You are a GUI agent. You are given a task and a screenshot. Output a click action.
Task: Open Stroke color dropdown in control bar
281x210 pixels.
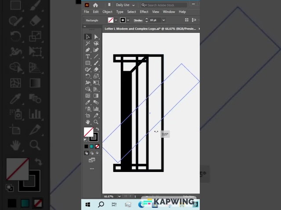pos(128,20)
